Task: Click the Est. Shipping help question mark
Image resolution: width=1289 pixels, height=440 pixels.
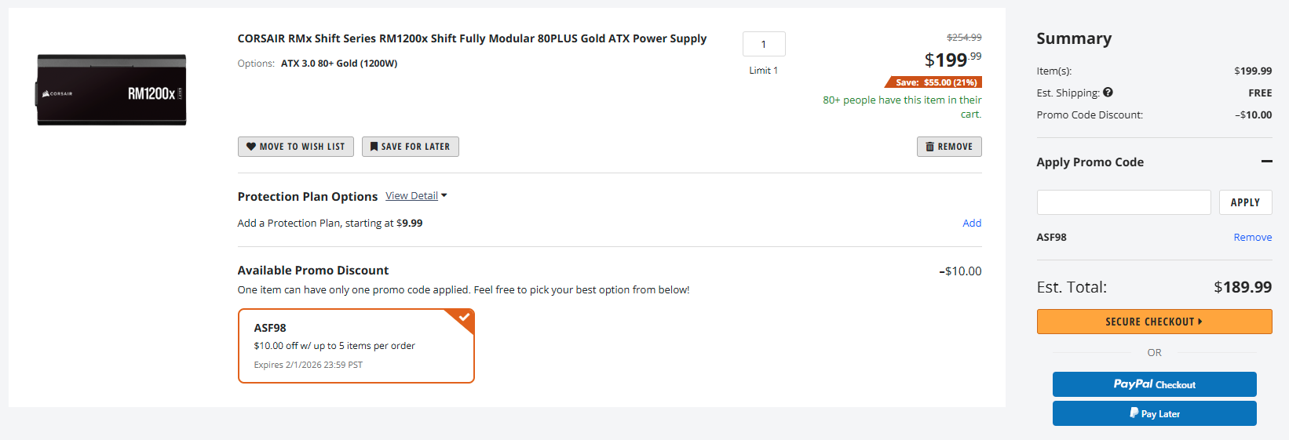Action: pos(1108,93)
